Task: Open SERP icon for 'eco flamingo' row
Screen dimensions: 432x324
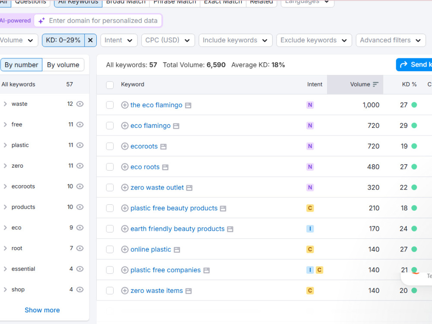Action: [x=176, y=126]
